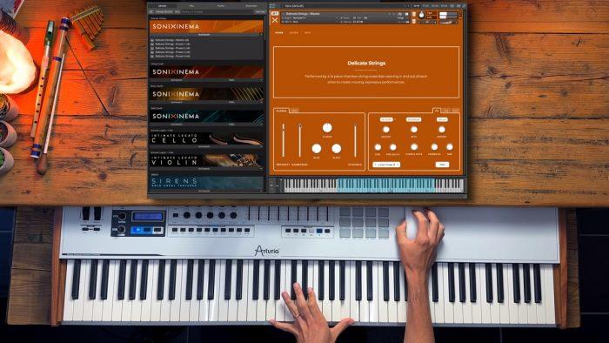Click Instruments under the Delicate Strings banner
This screenshot has width=609, height=343.
pos(204,35)
